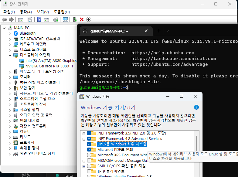This screenshot has width=238, height=177.
Task: Open the help icon in Windows Features
Action: [196, 107]
